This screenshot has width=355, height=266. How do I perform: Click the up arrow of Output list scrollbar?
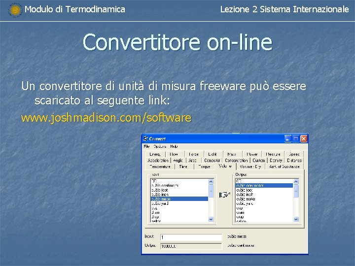coord(296,181)
